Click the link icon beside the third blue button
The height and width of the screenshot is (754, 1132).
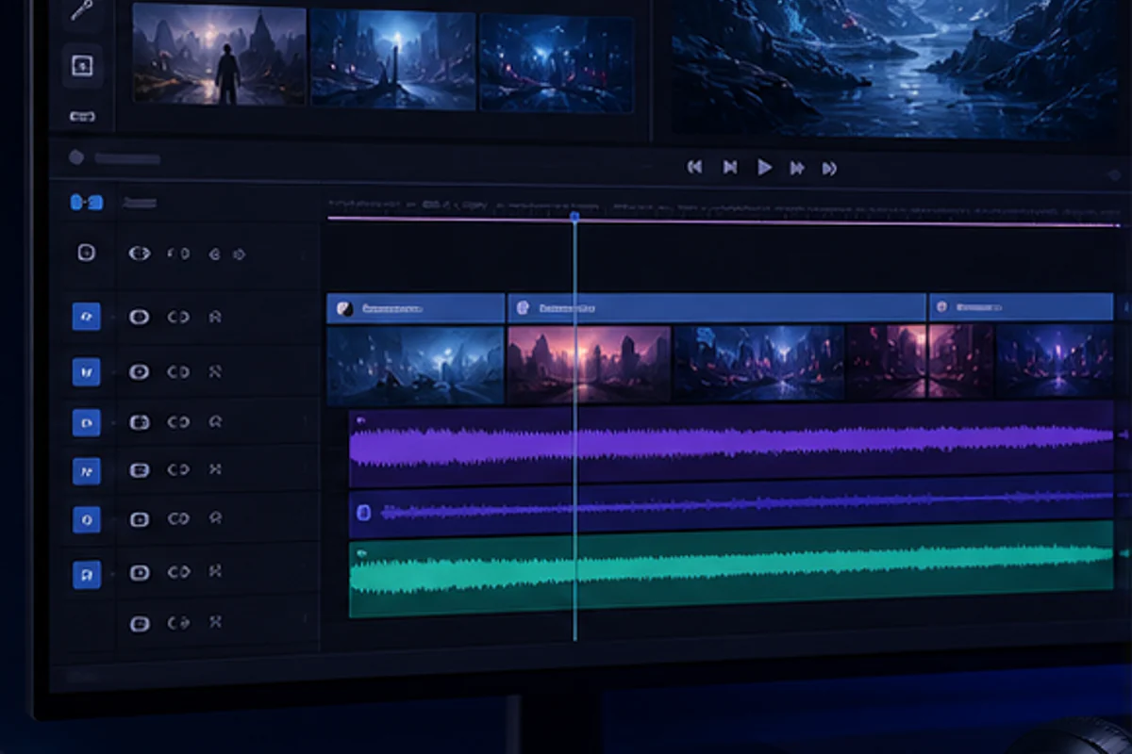[x=178, y=422]
